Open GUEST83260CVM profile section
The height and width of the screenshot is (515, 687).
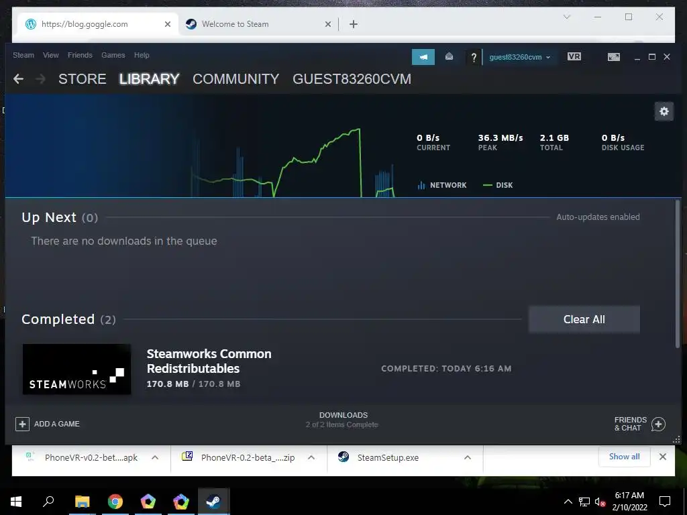pyautogui.click(x=352, y=79)
